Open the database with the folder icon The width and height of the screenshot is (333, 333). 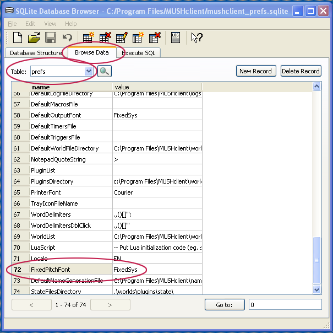[x=34, y=37]
